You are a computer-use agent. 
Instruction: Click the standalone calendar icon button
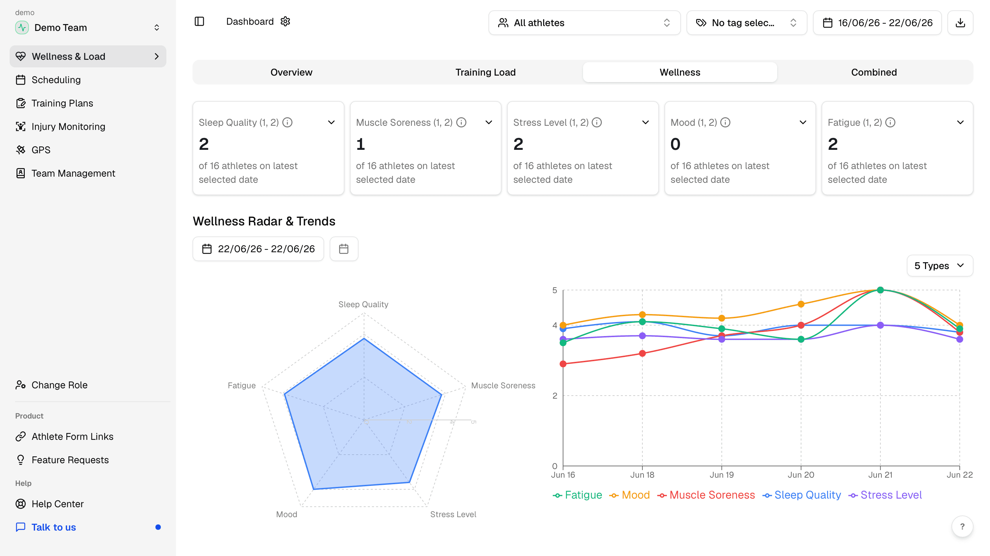click(x=344, y=249)
